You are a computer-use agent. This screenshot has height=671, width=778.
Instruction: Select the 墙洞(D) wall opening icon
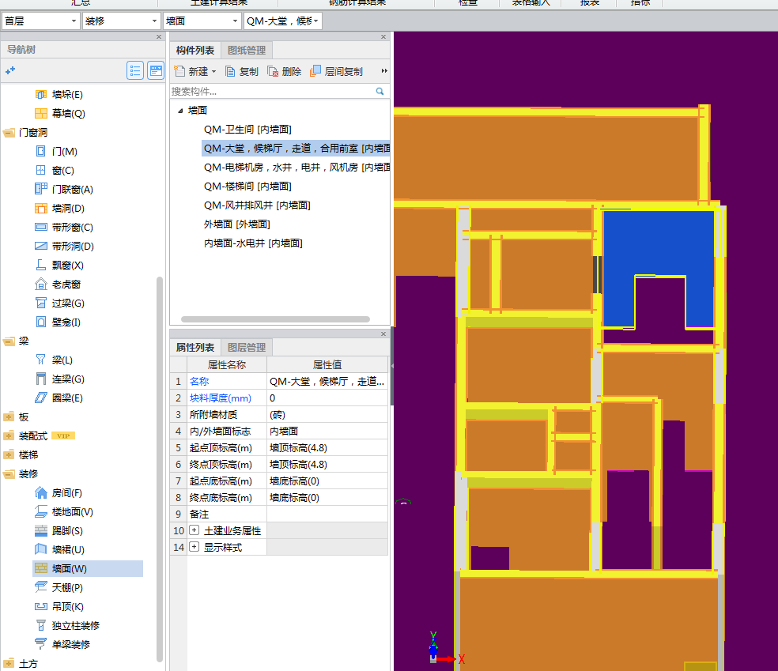click(x=40, y=209)
